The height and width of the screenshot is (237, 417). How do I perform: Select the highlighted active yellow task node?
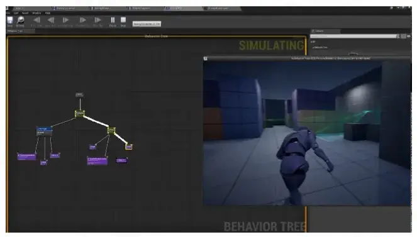129,146
